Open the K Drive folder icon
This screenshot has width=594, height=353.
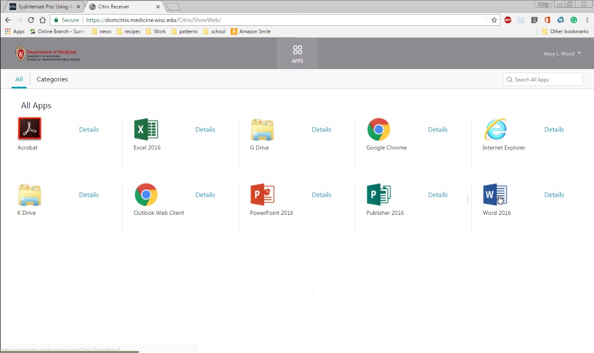tap(30, 195)
